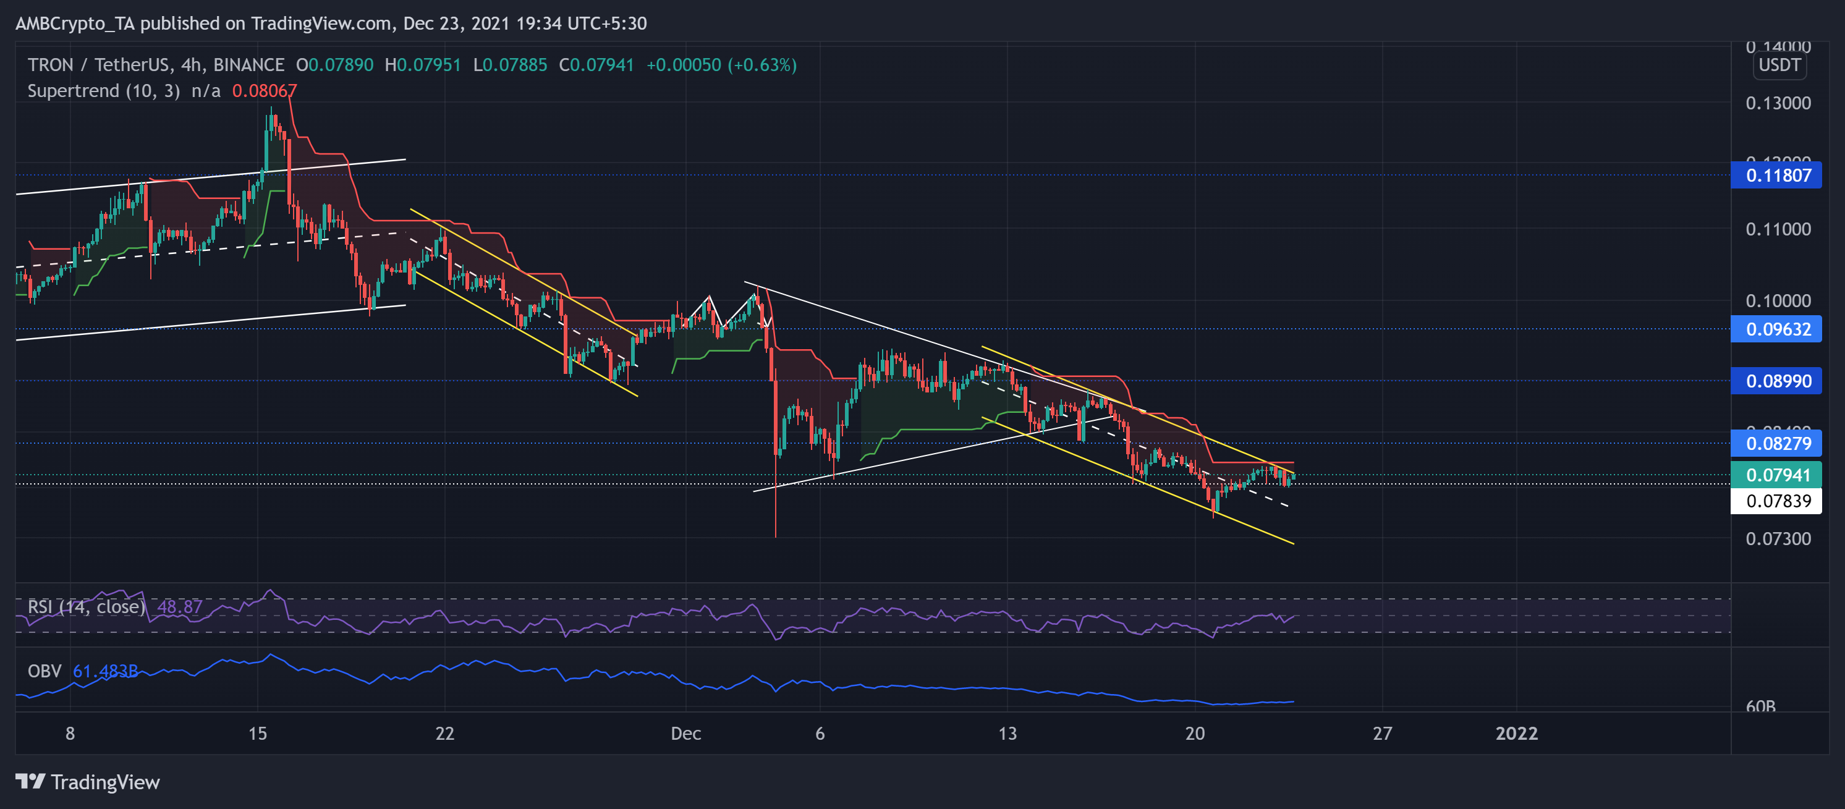Click the Dec label on the time axis
The width and height of the screenshot is (1845, 809).
(x=687, y=734)
